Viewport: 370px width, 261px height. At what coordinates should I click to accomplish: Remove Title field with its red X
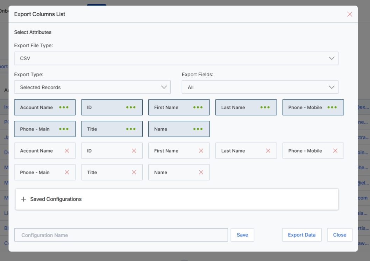(134, 172)
